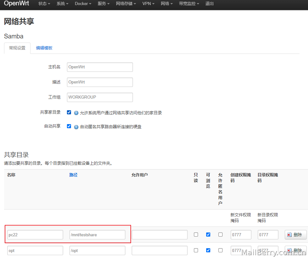The width and height of the screenshot is (308, 258).
Task: Enable 允许匿名用户 for the opt share
Action: pos(220,250)
